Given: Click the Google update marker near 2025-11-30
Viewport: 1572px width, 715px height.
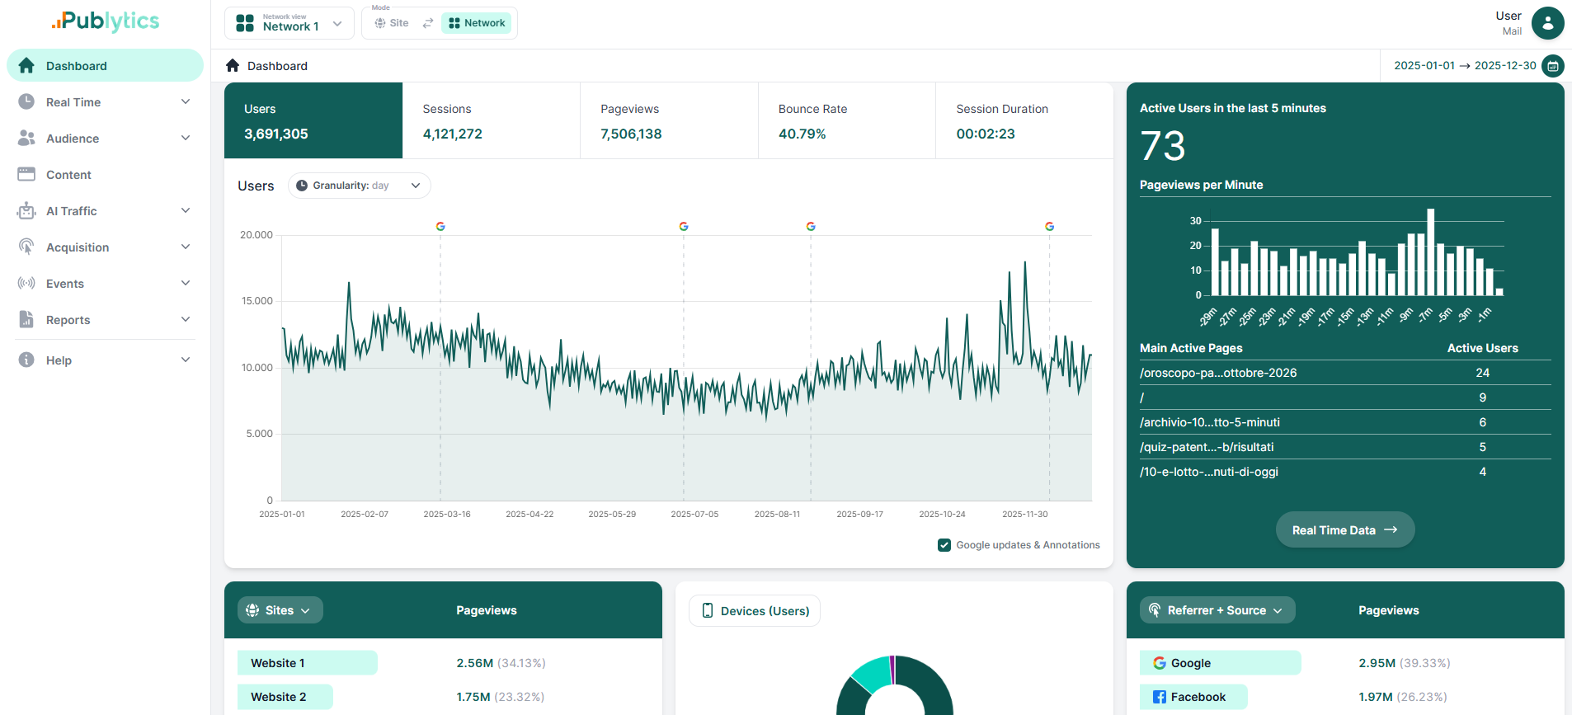Looking at the screenshot, I should click(1049, 226).
